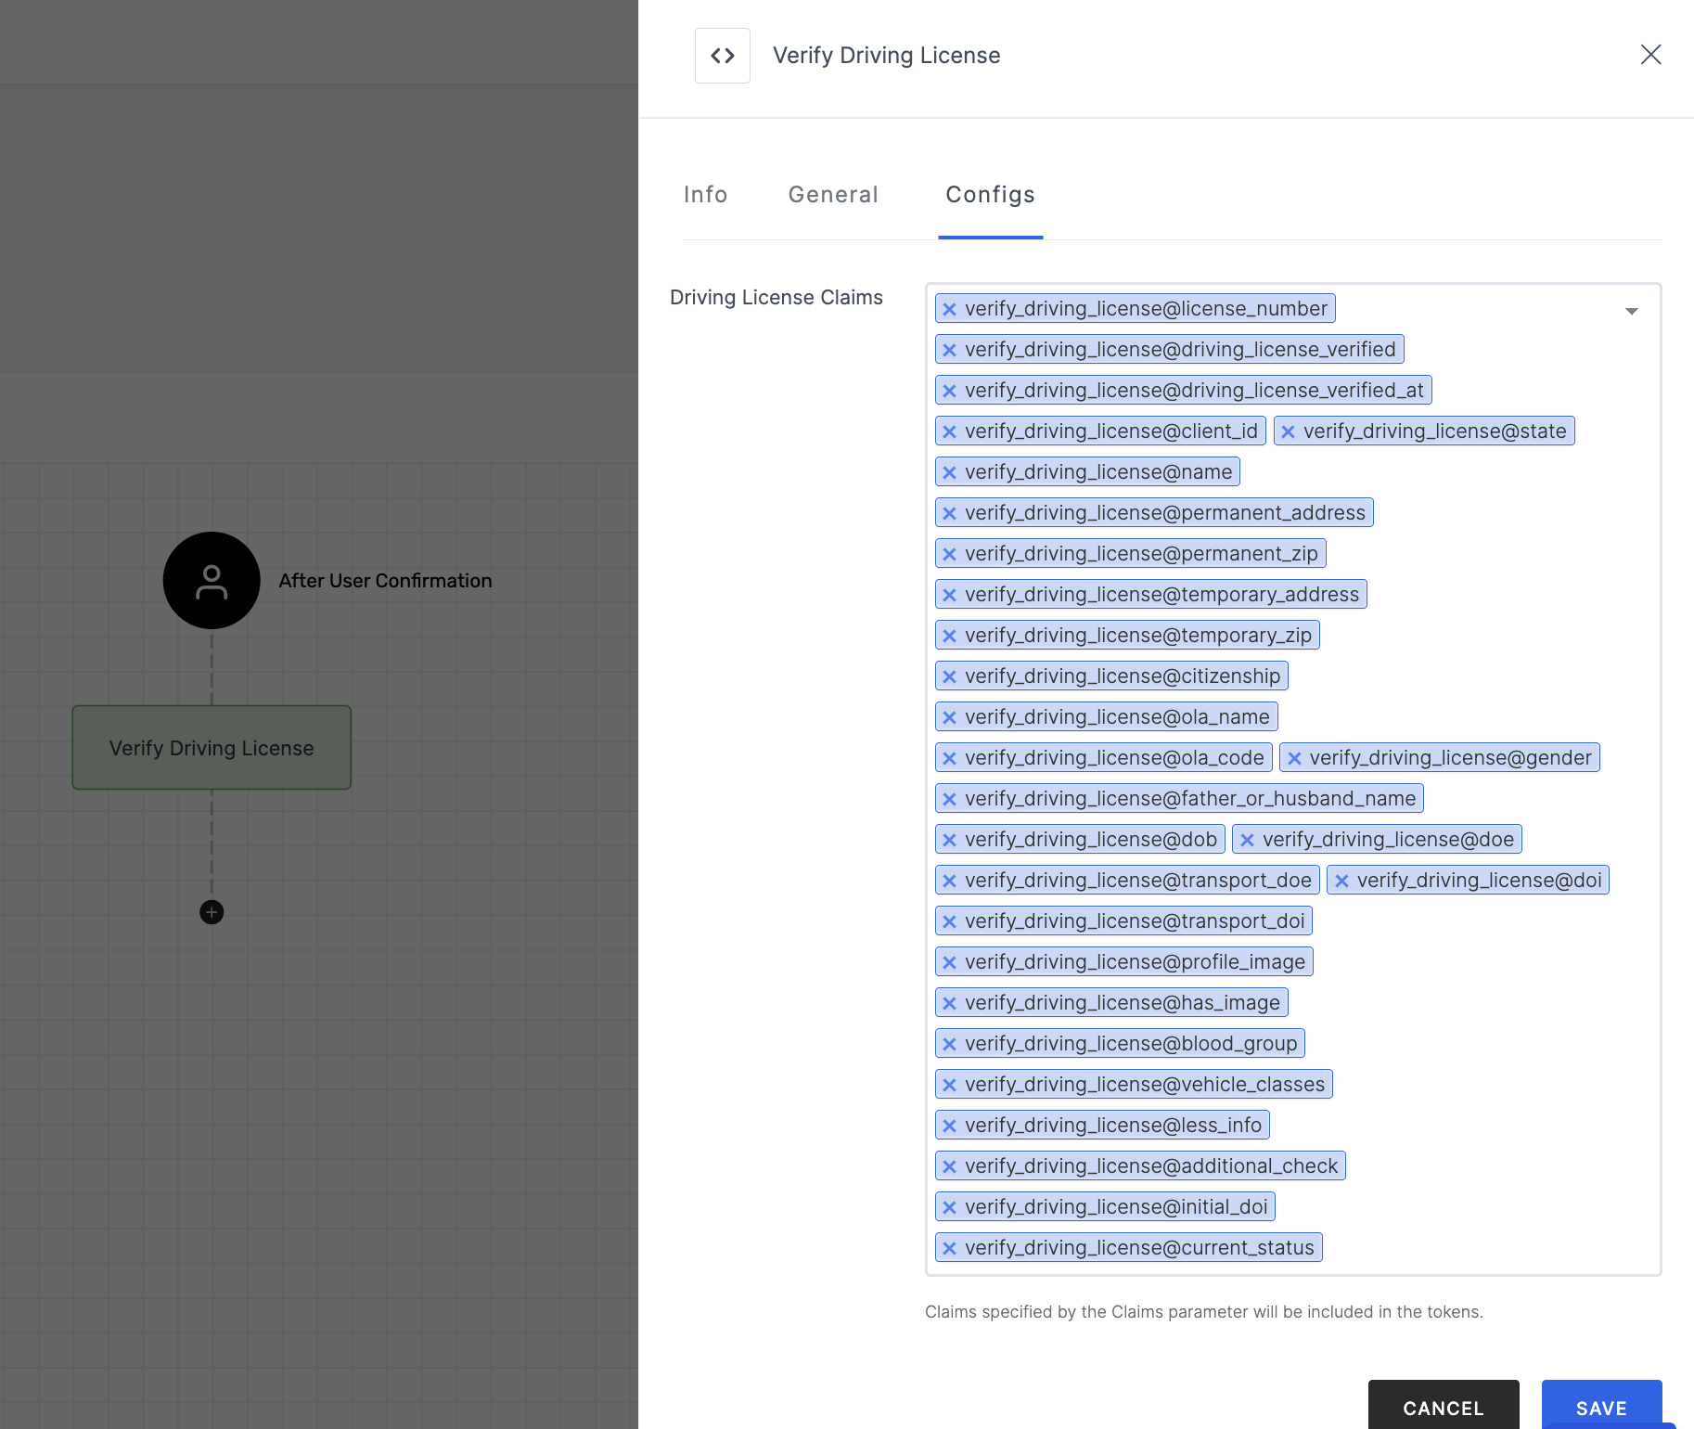The width and height of the screenshot is (1694, 1429).
Task: Remove the transport_doi claim tag
Action: coord(949,921)
